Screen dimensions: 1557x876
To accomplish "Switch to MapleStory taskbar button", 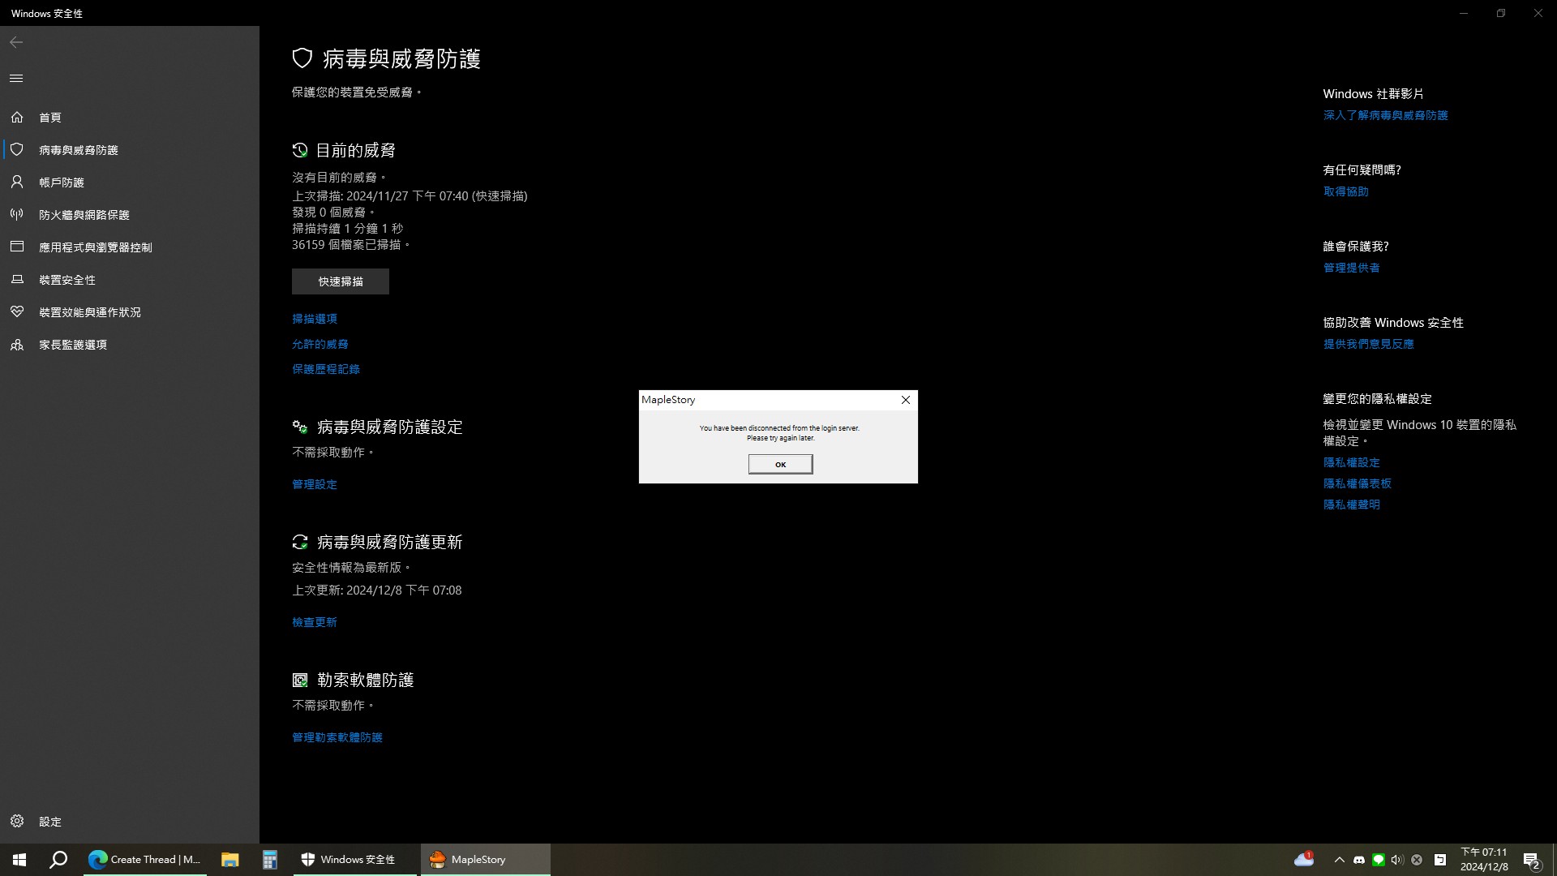I will 485,860.
